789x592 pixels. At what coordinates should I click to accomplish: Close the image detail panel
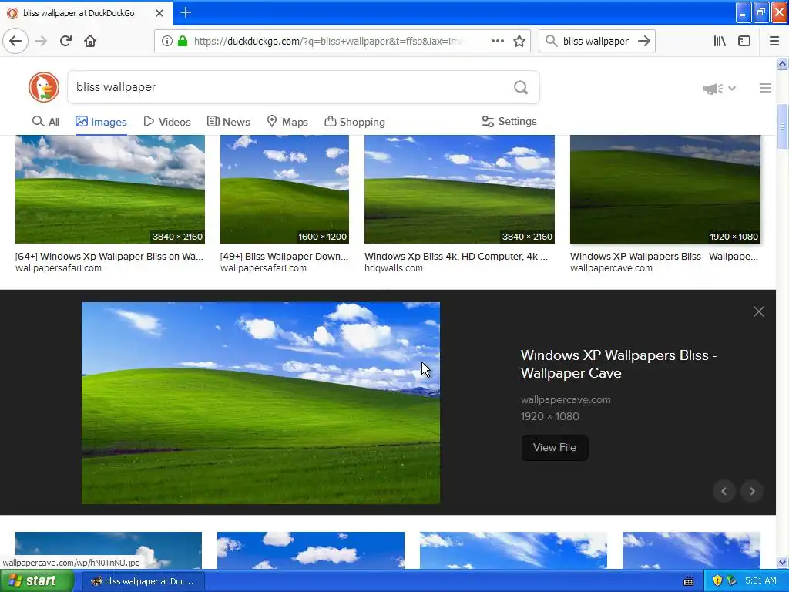pyautogui.click(x=759, y=311)
